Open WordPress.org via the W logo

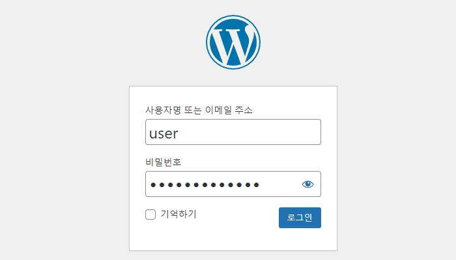(233, 42)
